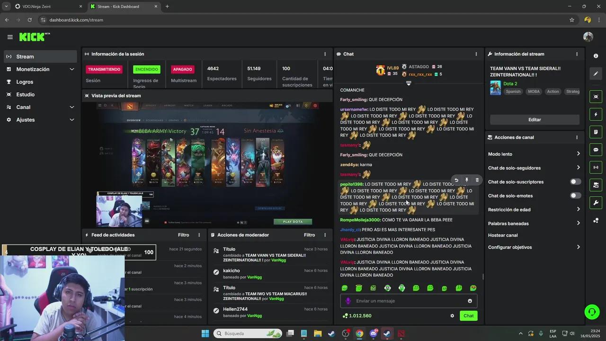Click the lightning bolt icon in right rail

(596, 115)
